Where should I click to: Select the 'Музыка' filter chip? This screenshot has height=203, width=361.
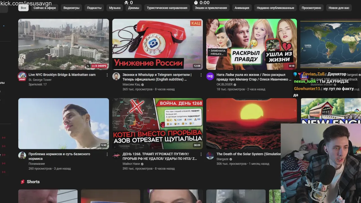[x=115, y=8]
